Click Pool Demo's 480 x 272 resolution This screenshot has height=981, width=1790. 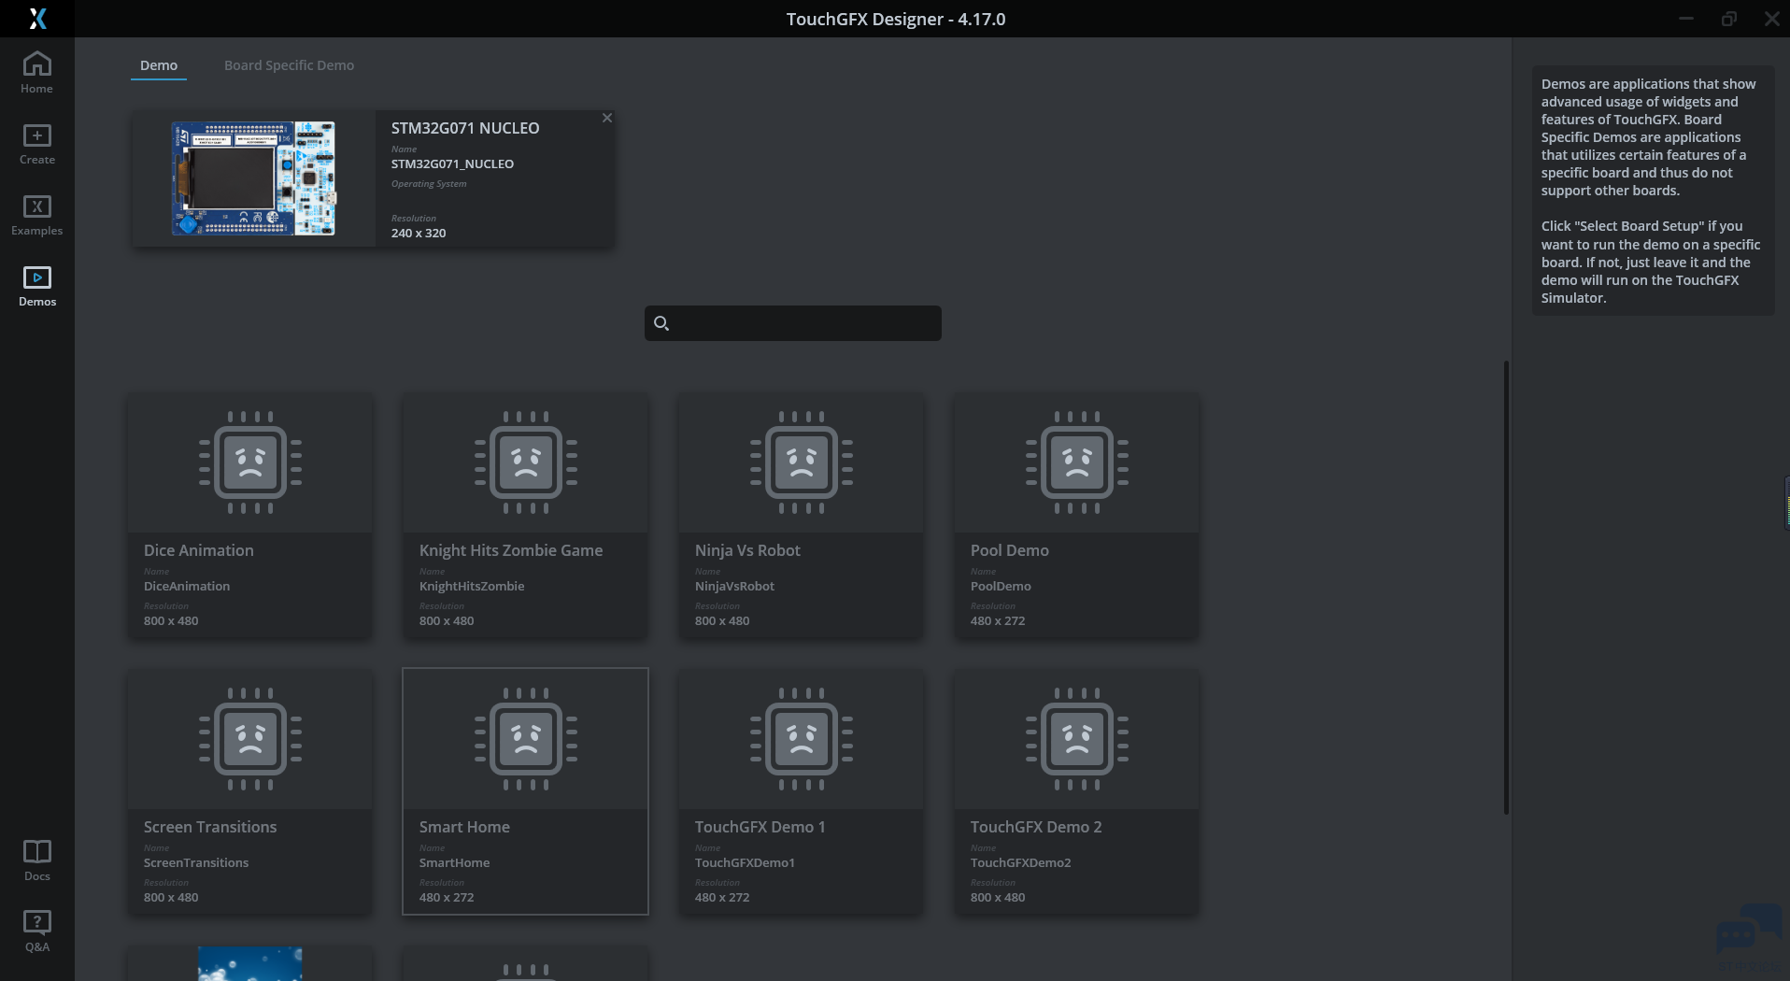[998, 620]
